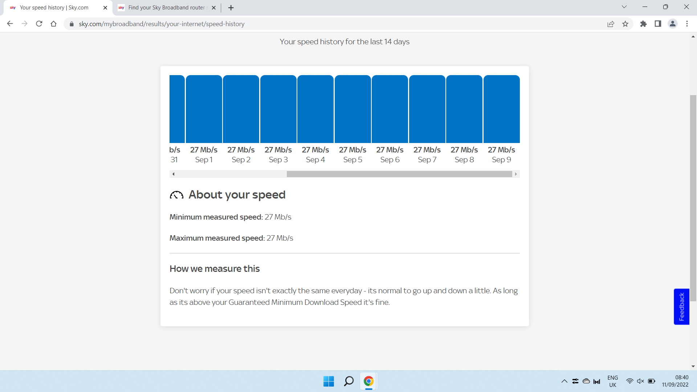The image size is (697, 392).
Task: View site information padlock icon
Action: (72, 24)
